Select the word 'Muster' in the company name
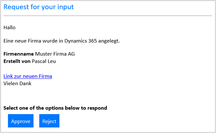This screenshot has width=216, height=133. [43, 54]
